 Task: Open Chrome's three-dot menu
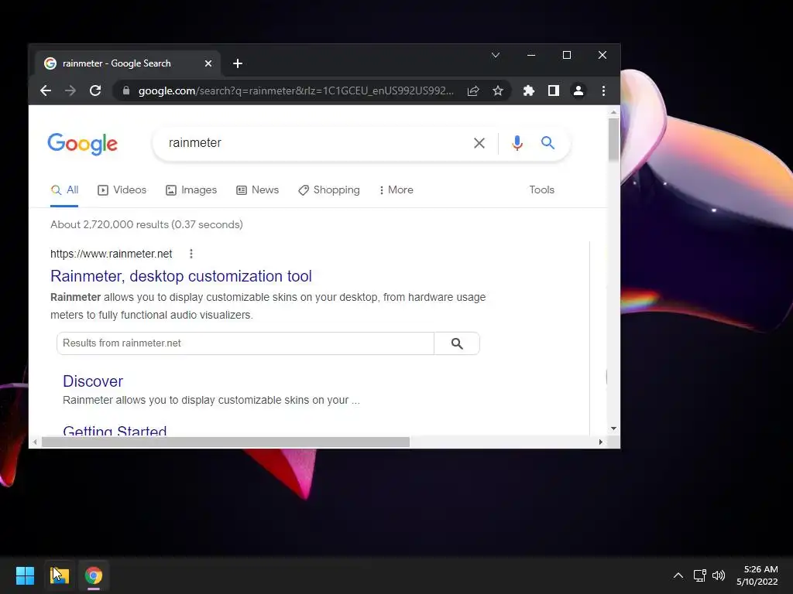[x=603, y=91]
